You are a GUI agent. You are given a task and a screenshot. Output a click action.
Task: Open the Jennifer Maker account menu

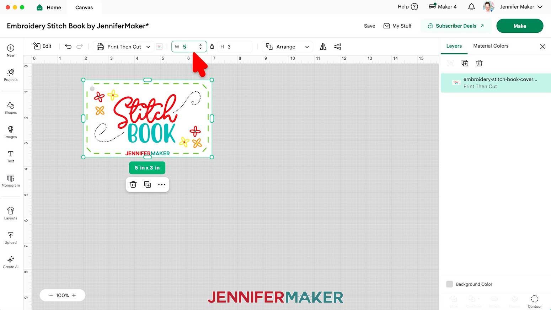click(x=521, y=7)
